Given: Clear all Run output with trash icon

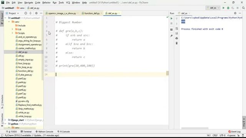Looking at the screenshot, I should (177, 43).
